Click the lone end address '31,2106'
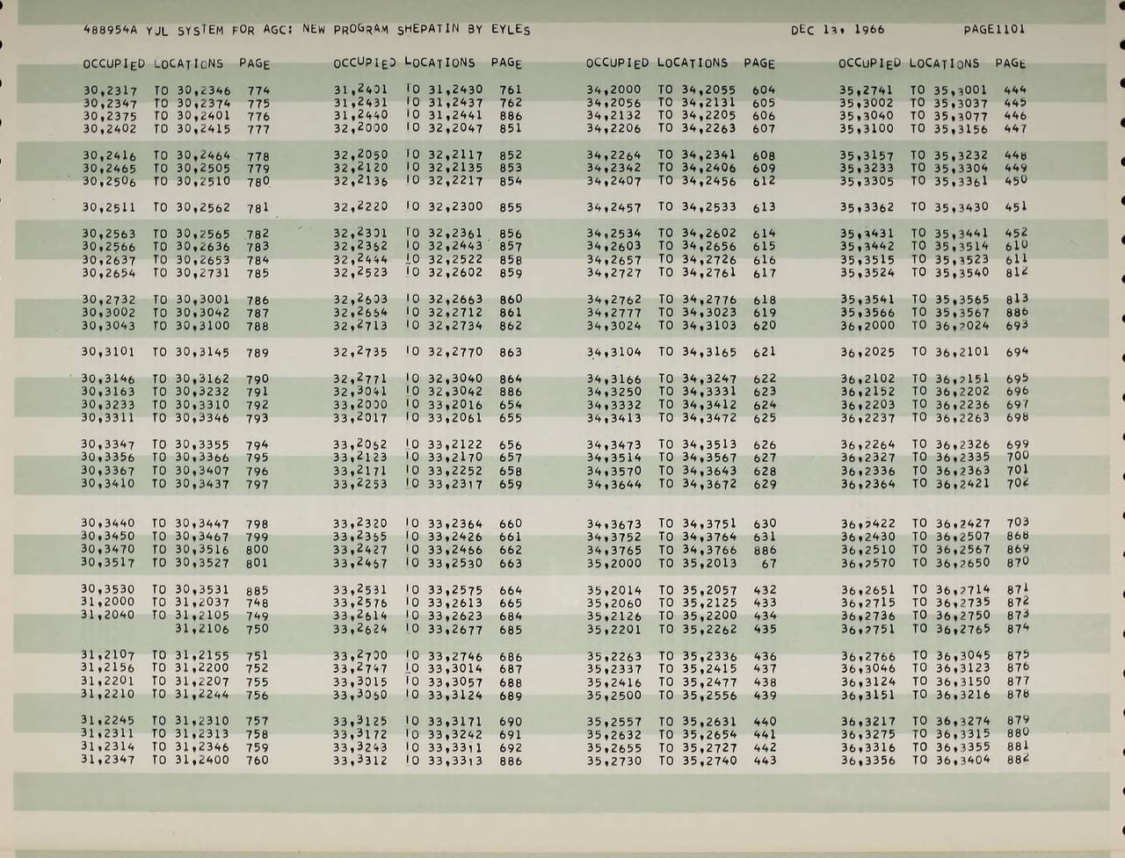Viewport: 1125px width, 858px height. click(x=203, y=628)
